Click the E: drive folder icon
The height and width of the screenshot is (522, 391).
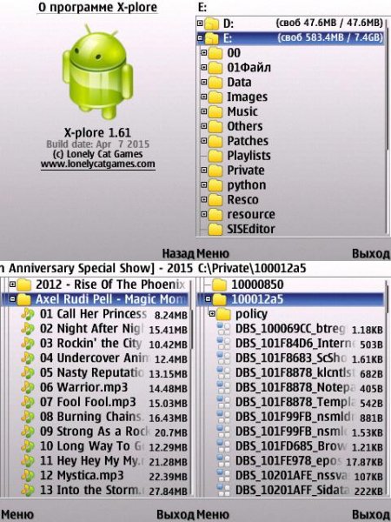[x=211, y=38]
